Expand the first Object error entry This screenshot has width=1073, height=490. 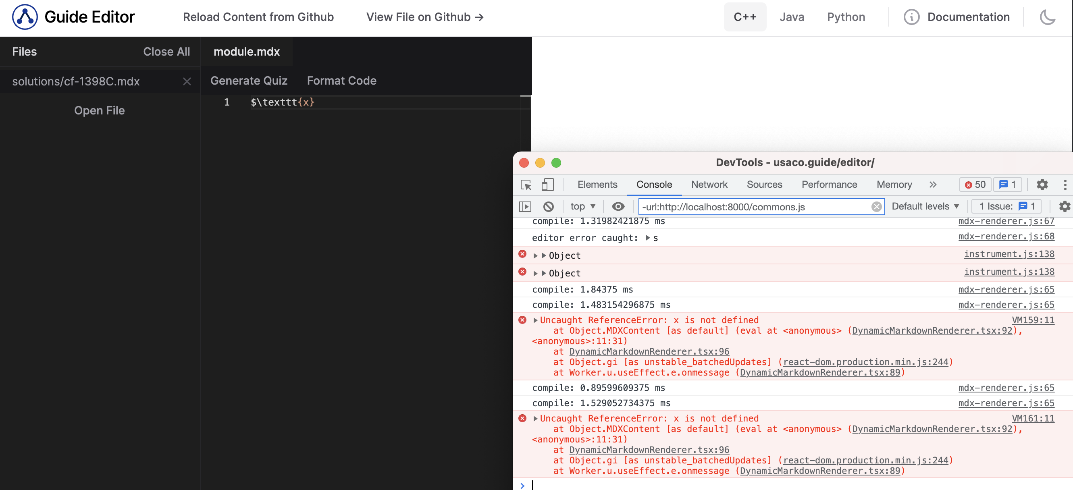coord(536,255)
